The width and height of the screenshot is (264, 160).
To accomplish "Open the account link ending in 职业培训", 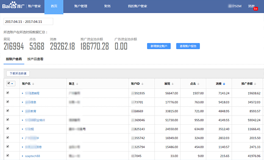I will [35, 120].
